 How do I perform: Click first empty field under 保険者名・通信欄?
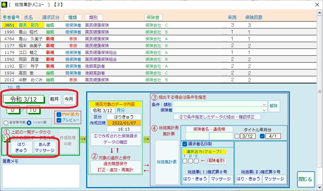click(197, 136)
